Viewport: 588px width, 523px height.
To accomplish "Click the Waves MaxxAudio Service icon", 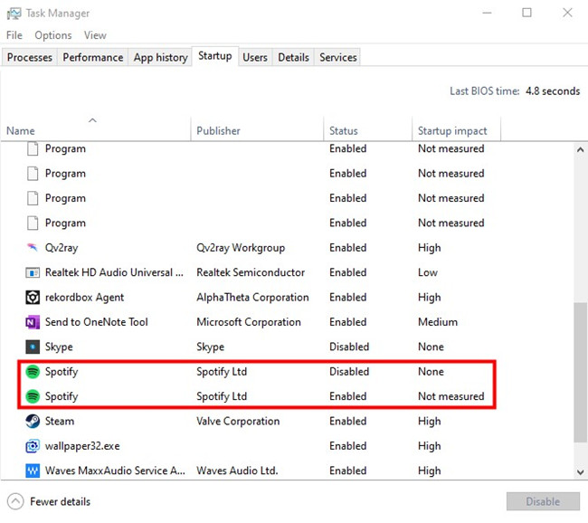I will 33,471.
